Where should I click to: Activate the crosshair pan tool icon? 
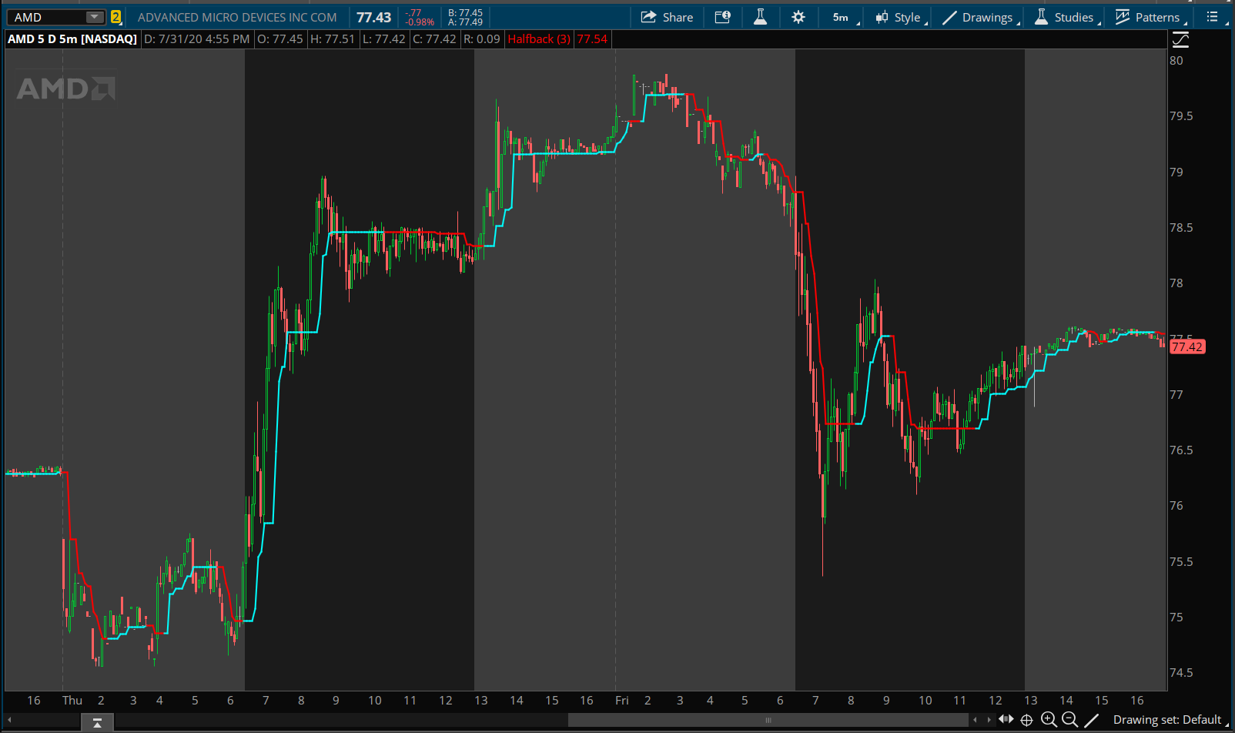tap(1026, 720)
